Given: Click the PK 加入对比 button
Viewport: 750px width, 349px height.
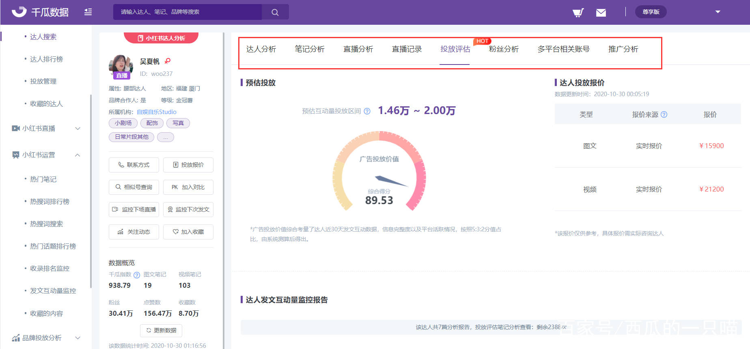Looking at the screenshot, I should pos(188,187).
